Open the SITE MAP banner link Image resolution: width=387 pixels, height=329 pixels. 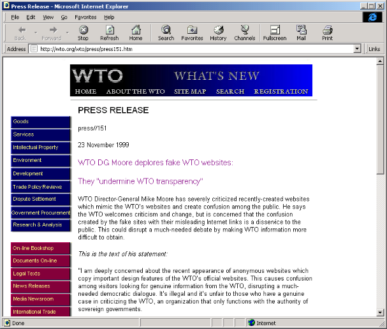[190, 91]
